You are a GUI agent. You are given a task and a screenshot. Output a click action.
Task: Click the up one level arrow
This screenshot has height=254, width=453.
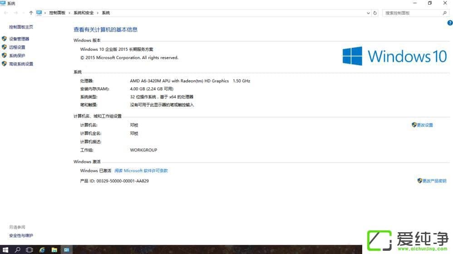(x=31, y=13)
